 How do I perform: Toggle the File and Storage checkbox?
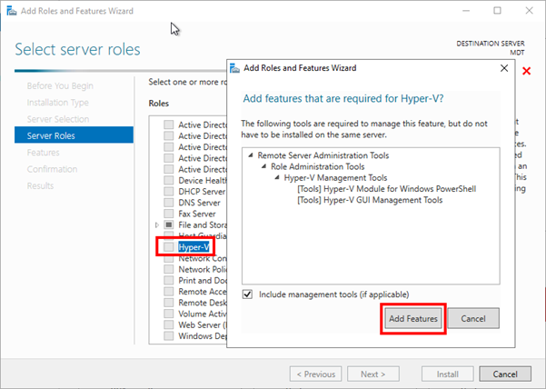tap(169, 225)
